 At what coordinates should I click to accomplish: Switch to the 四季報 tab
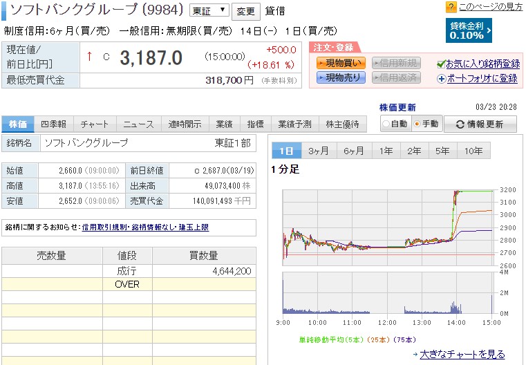click(x=54, y=124)
